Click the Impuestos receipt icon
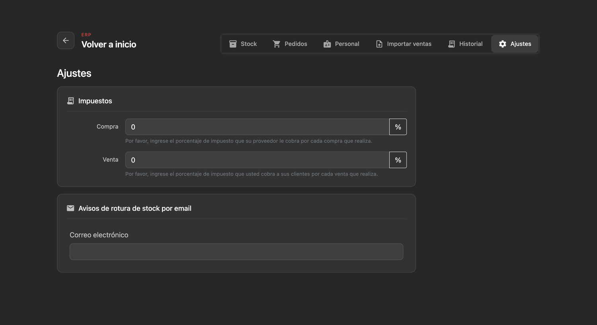The image size is (597, 325). (x=70, y=101)
